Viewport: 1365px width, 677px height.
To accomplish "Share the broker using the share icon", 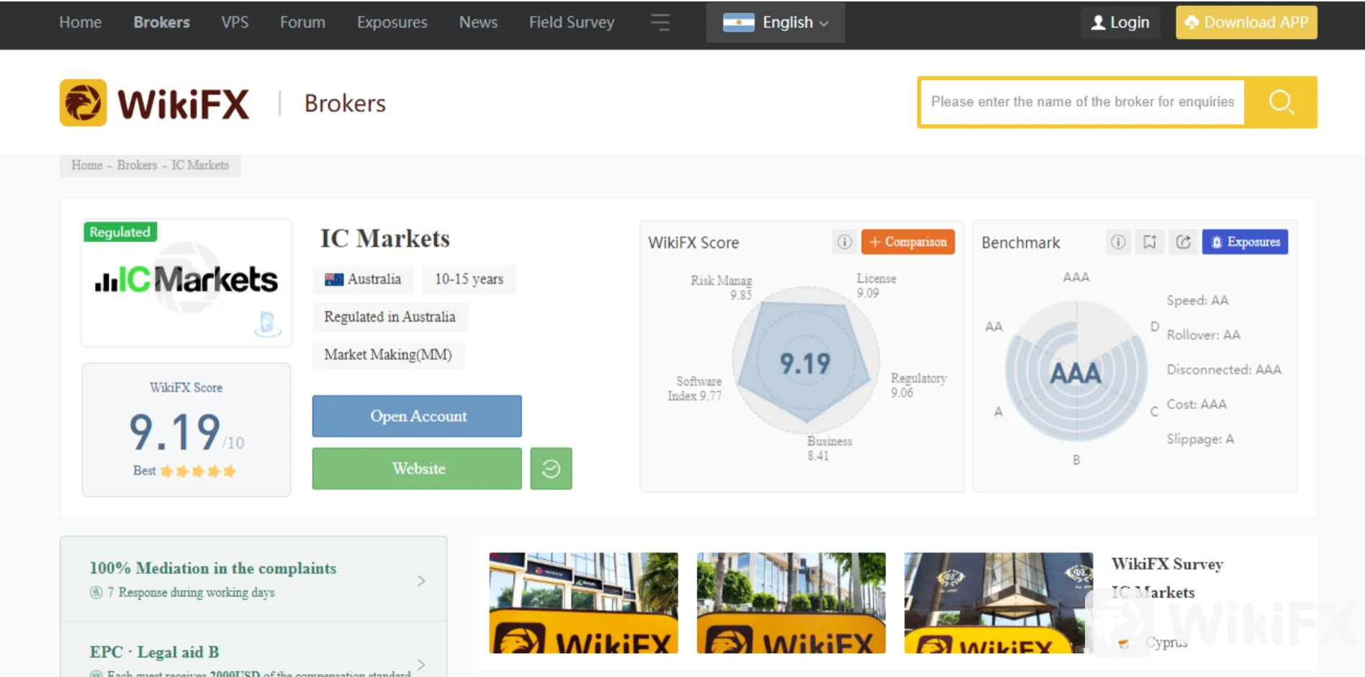I will click(x=1183, y=242).
